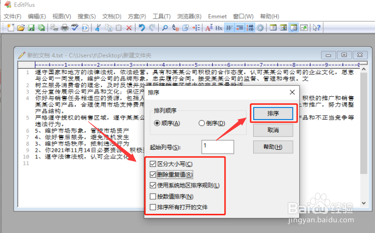Viewport: 375px width, 233px height.
Task: Click the Print Preview toolbar icon
Action: pyautogui.click(x=54, y=28)
